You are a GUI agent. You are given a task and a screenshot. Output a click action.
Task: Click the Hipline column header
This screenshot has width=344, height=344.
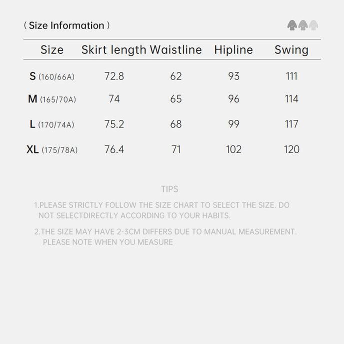[x=233, y=50]
